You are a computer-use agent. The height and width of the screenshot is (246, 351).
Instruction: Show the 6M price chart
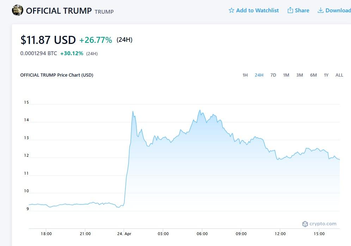[313, 75]
